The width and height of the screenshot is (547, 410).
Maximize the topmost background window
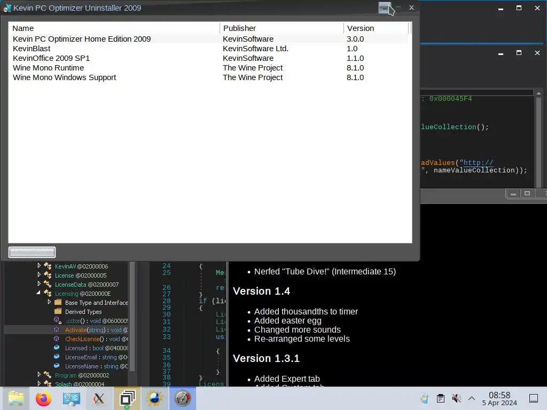click(x=519, y=7)
